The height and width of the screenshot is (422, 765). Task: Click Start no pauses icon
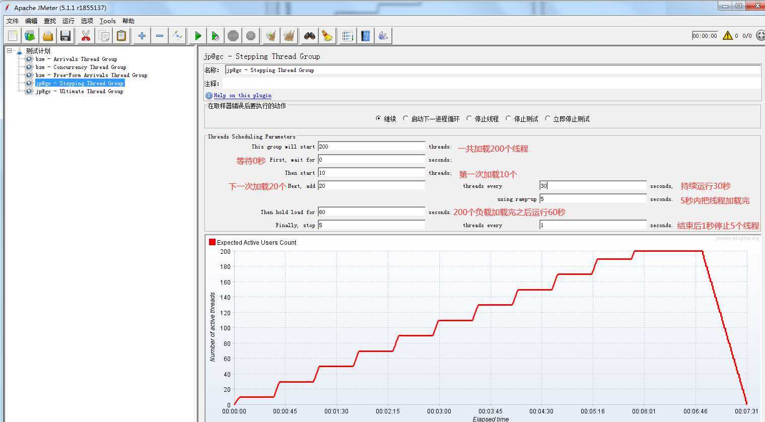[x=216, y=36]
